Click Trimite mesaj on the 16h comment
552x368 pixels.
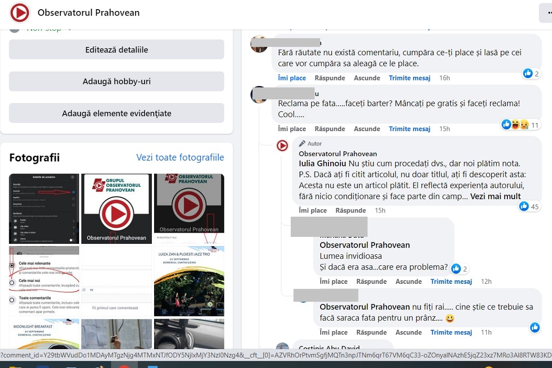click(x=409, y=78)
